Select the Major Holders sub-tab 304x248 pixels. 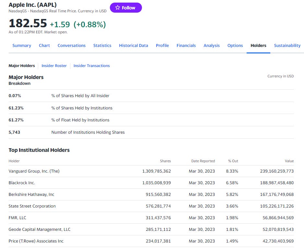[x=22, y=66]
